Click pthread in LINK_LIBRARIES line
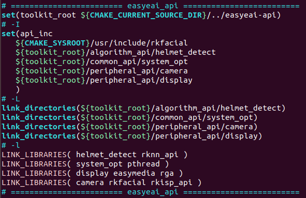The image size is (306, 198). click(x=143, y=164)
